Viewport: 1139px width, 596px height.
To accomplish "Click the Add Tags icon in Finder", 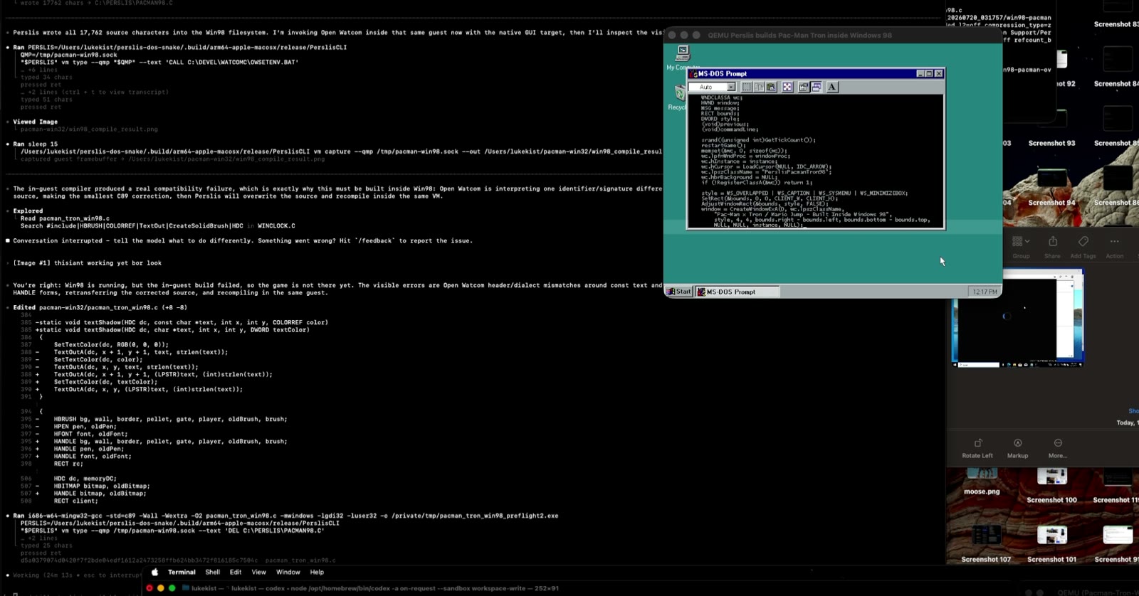I will 1083,246.
